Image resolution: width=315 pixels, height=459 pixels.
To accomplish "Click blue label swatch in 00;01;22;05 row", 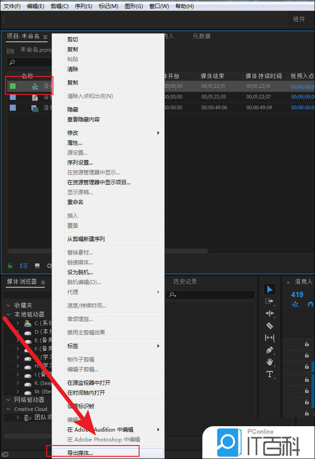I will coord(13,97).
